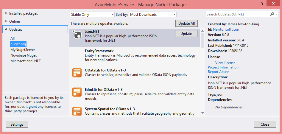
Task: Open the Most Downloads sort dropdown
Action: pyautogui.click(x=153, y=15)
